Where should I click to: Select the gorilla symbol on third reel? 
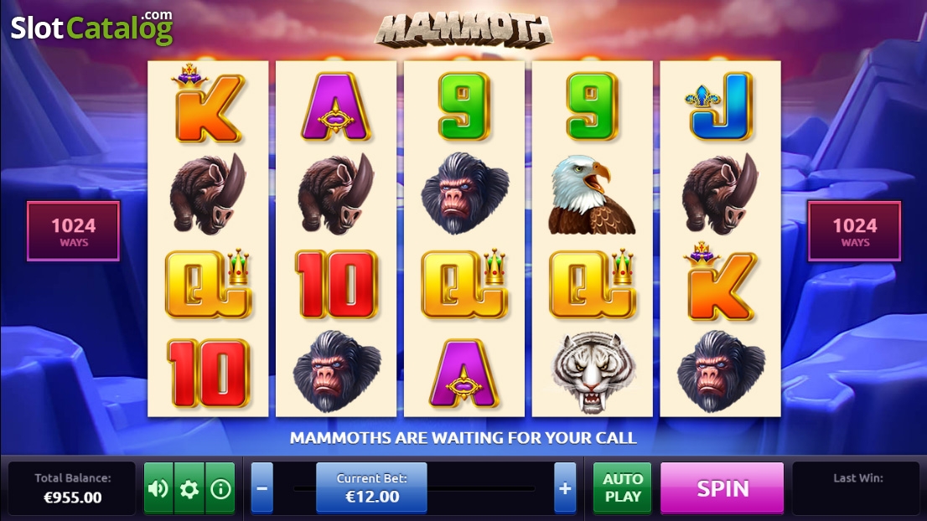(x=464, y=193)
